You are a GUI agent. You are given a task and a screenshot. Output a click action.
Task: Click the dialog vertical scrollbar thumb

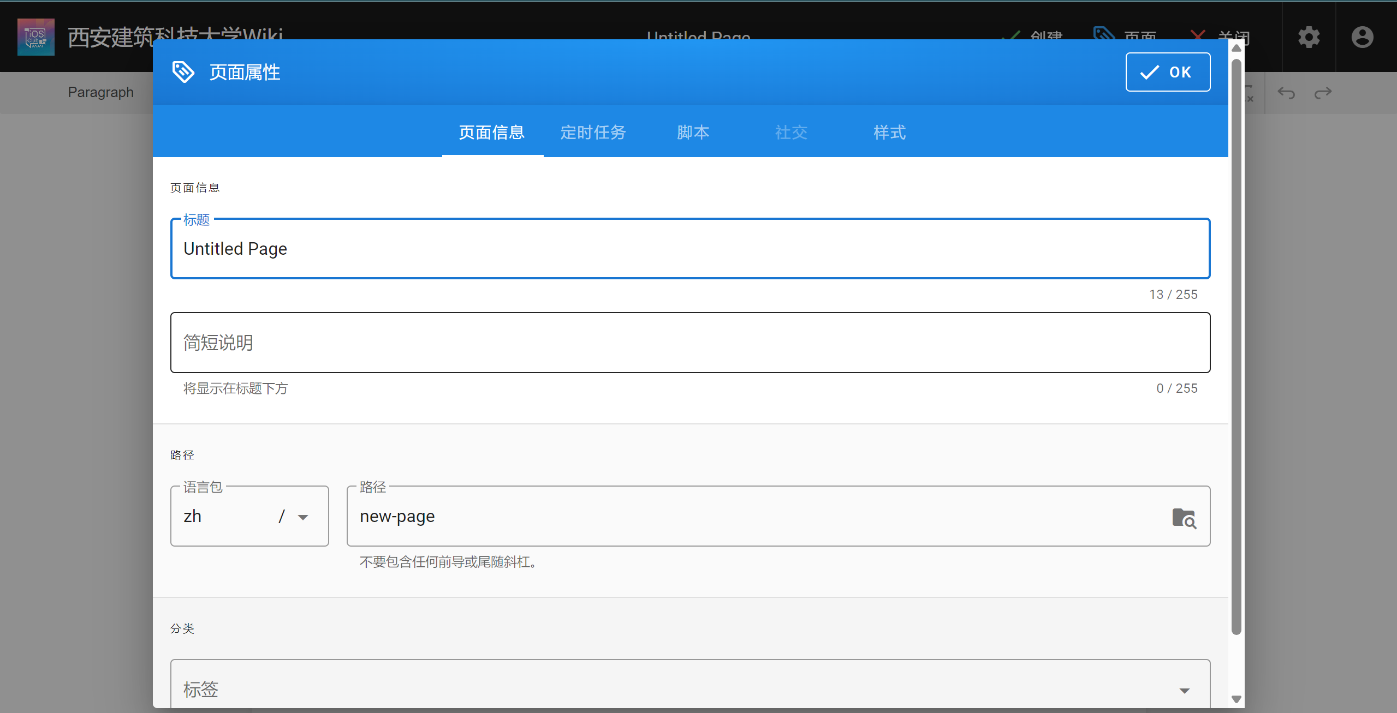point(1237,346)
